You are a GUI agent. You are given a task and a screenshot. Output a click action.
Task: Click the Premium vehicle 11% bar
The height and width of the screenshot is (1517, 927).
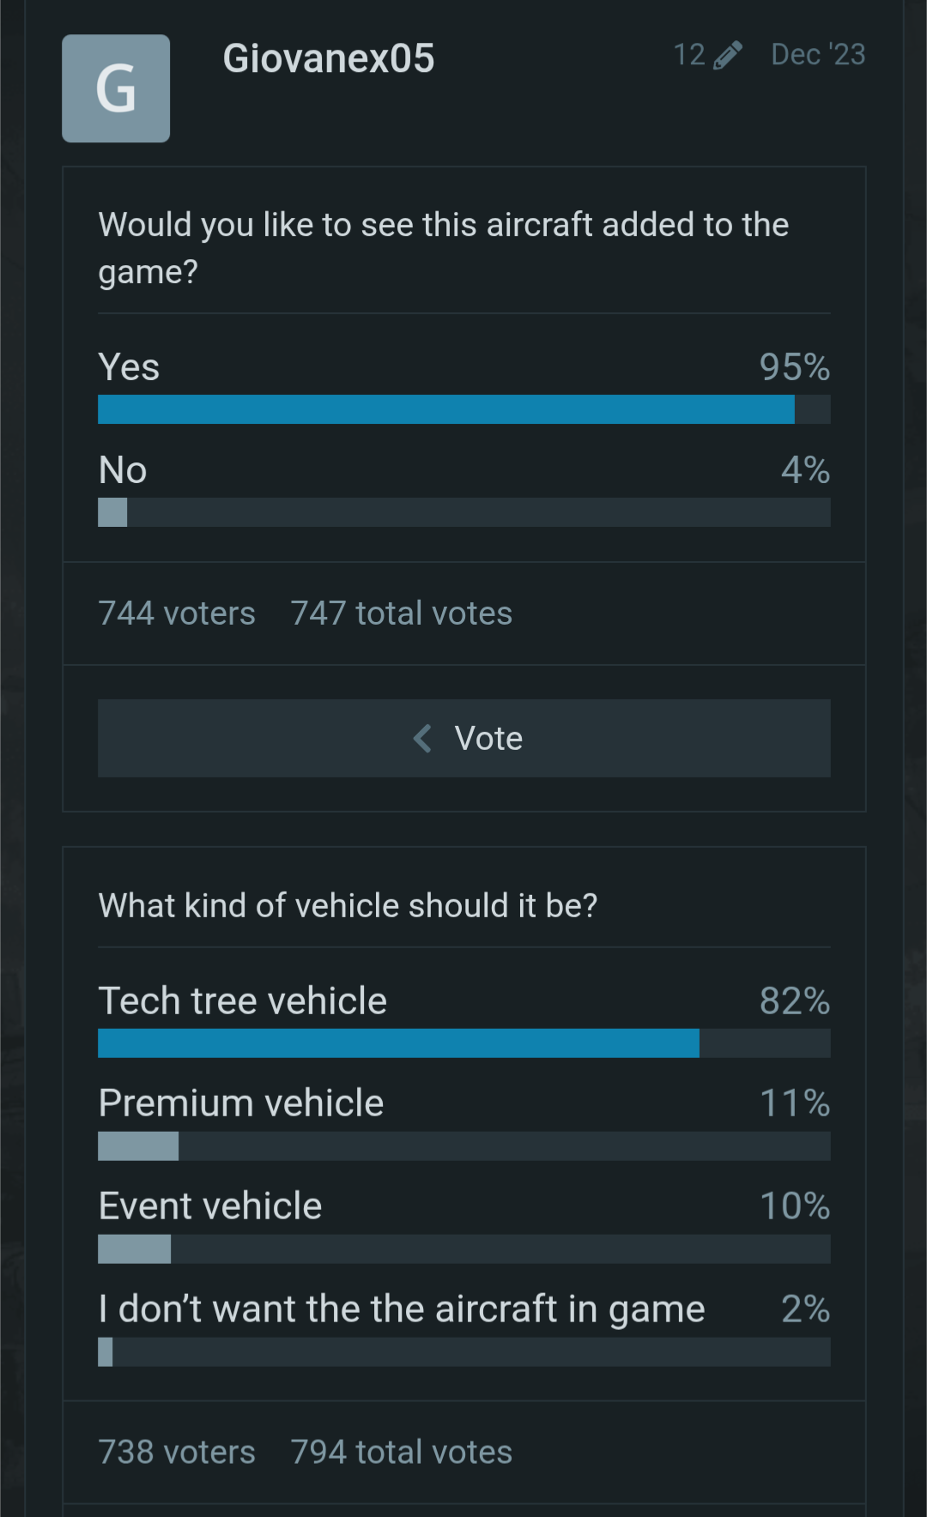tap(463, 1146)
